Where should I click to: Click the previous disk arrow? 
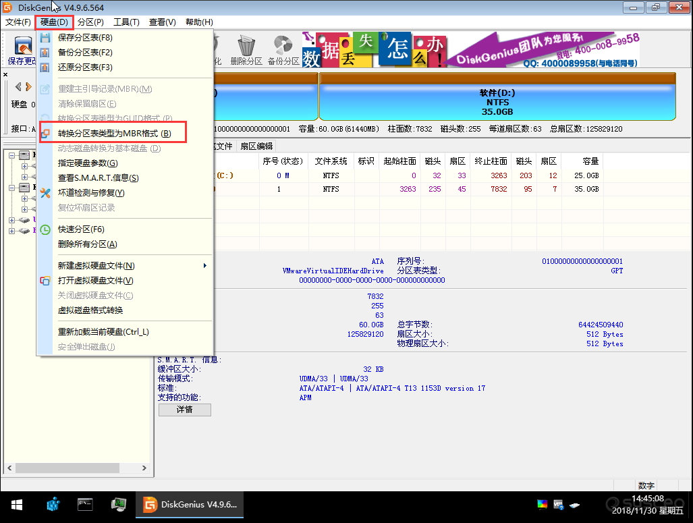(x=18, y=86)
